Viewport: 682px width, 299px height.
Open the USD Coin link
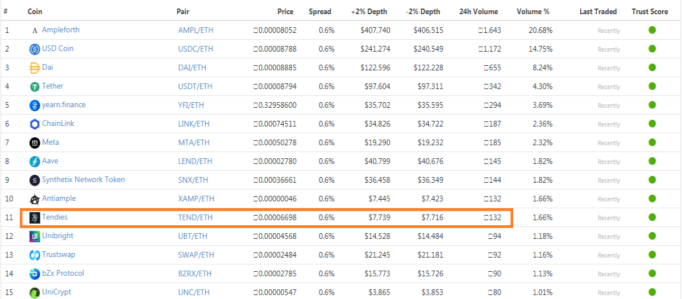(57, 48)
